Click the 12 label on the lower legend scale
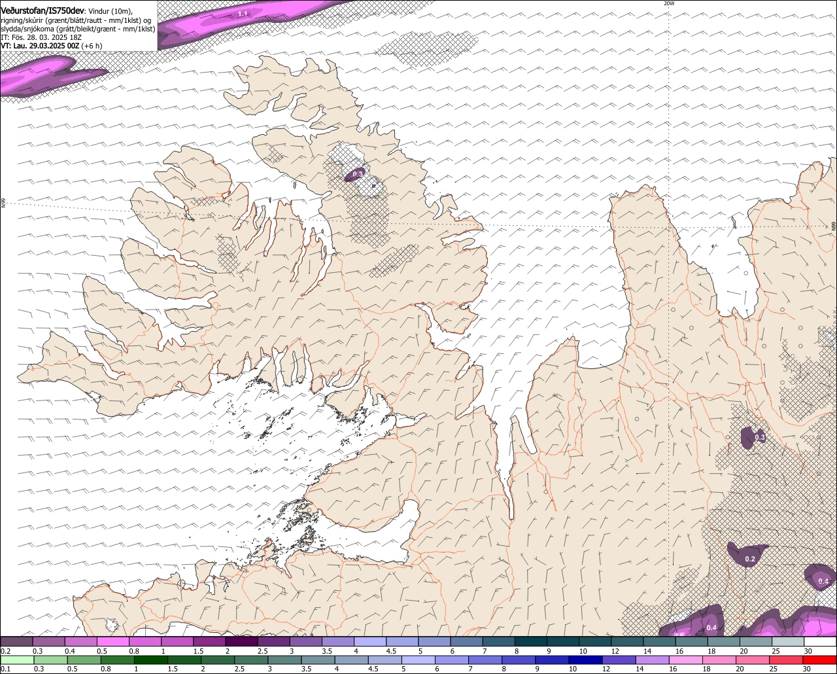Viewport: 837px width, 674px height. pyautogui.click(x=606, y=669)
